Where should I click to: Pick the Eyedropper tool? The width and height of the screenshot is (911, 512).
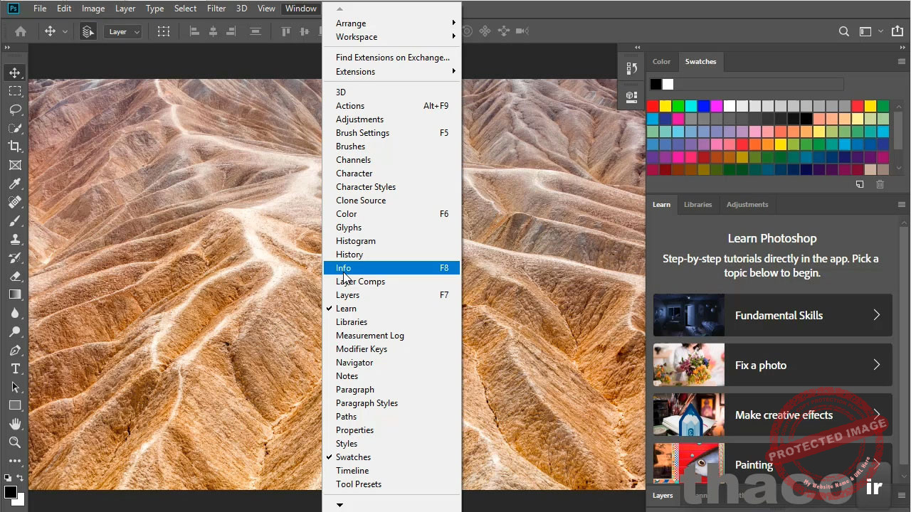[x=15, y=183]
